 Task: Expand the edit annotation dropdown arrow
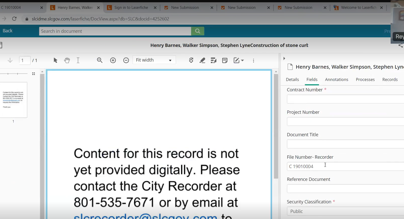coord(243,61)
